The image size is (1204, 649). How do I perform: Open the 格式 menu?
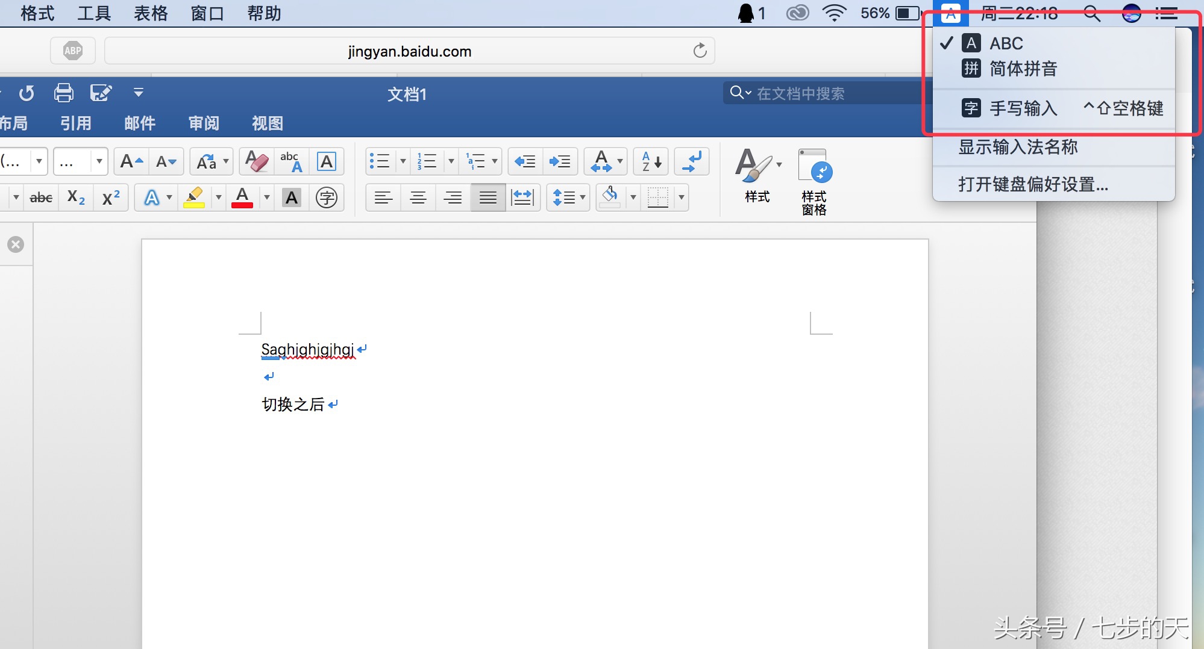(37, 13)
